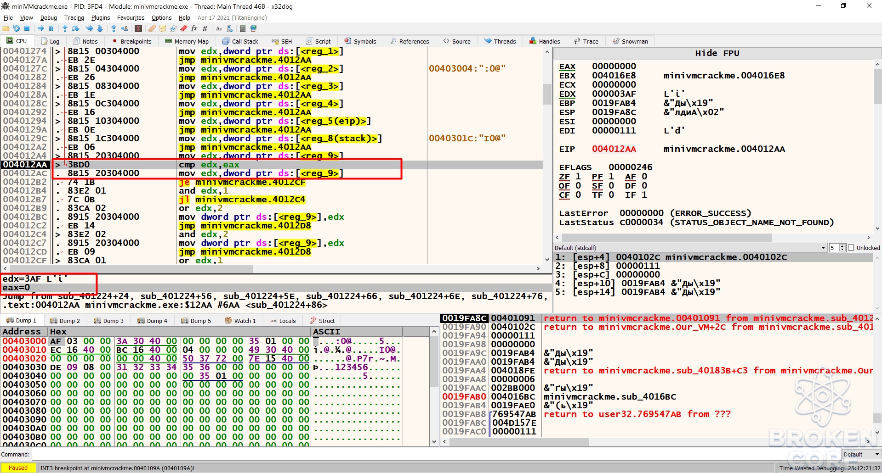Open a file with the folder toolbar icon
The height and width of the screenshot is (473, 882).
[6, 28]
